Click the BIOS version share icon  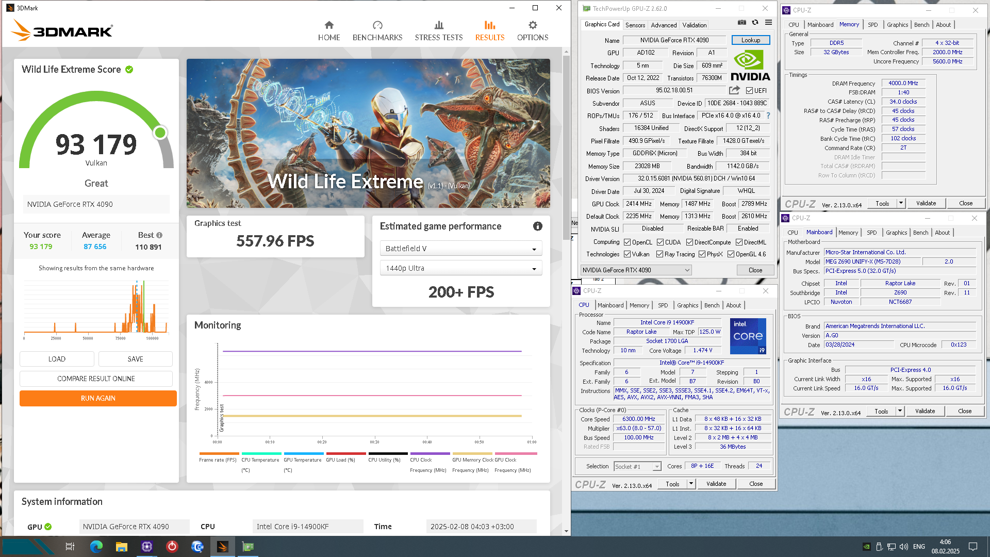coord(734,90)
